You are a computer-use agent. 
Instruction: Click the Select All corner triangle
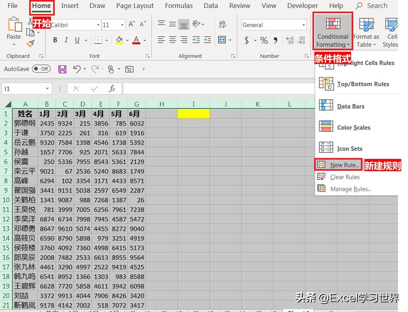(x=8, y=104)
